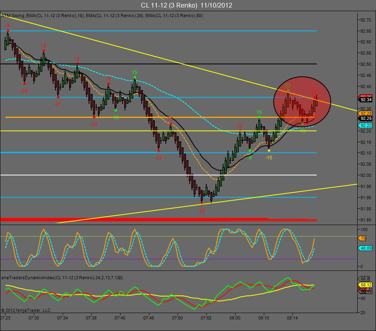Click the 07:30 time axis label

coord(34,318)
